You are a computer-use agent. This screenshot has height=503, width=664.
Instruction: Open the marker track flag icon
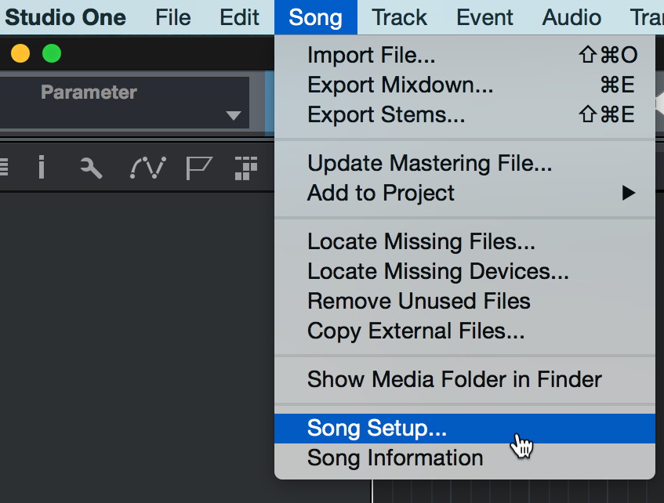[x=198, y=168]
